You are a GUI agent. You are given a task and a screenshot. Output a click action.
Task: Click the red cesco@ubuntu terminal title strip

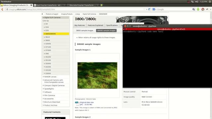[x=167, y=29]
